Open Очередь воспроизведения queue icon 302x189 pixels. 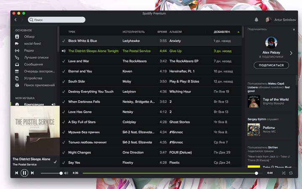pos(17,71)
